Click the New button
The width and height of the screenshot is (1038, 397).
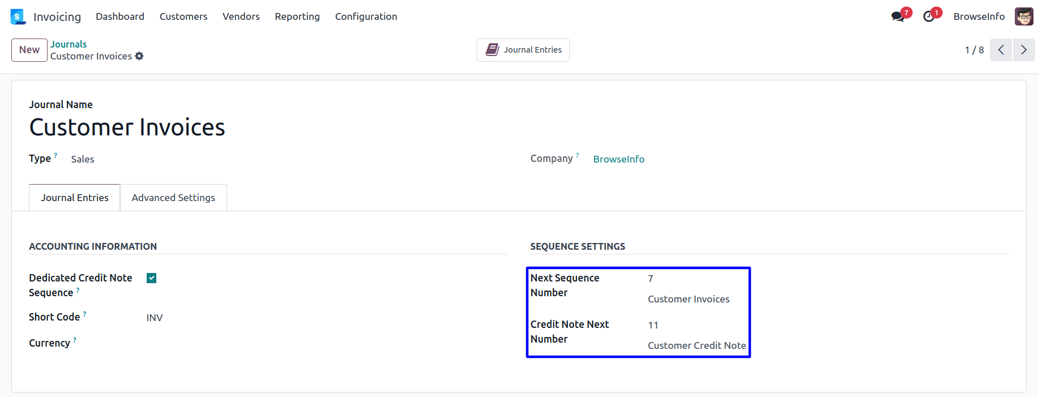(29, 50)
